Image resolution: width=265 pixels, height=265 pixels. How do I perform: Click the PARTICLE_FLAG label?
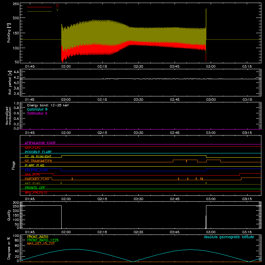[37, 179]
